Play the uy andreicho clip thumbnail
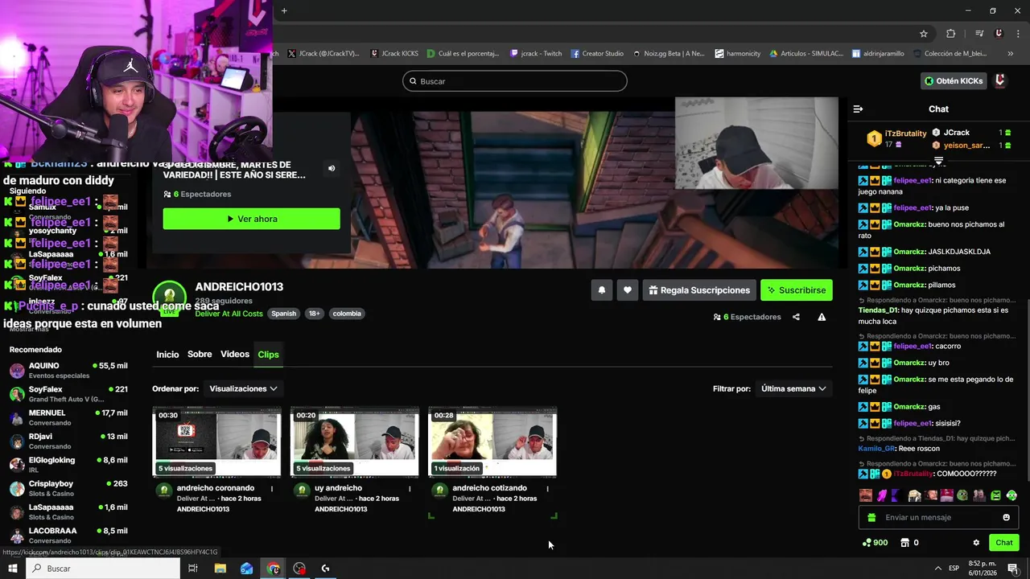The image size is (1030, 579). point(355,442)
